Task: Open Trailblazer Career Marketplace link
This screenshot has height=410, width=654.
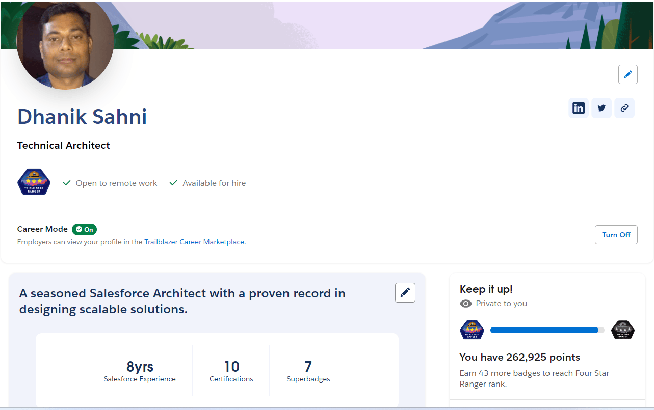Action: tap(194, 242)
